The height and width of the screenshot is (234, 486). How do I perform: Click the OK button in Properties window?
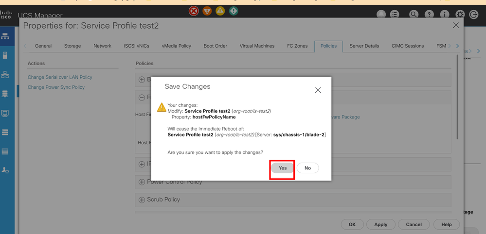click(x=352, y=224)
